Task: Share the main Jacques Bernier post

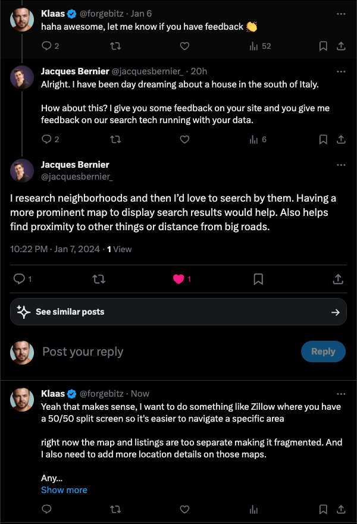Action: click(337, 278)
